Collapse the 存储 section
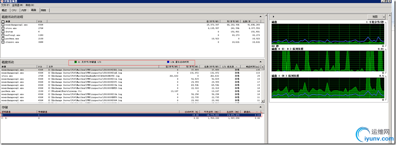This screenshot has height=145, width=396. click(x=260, y=107)
